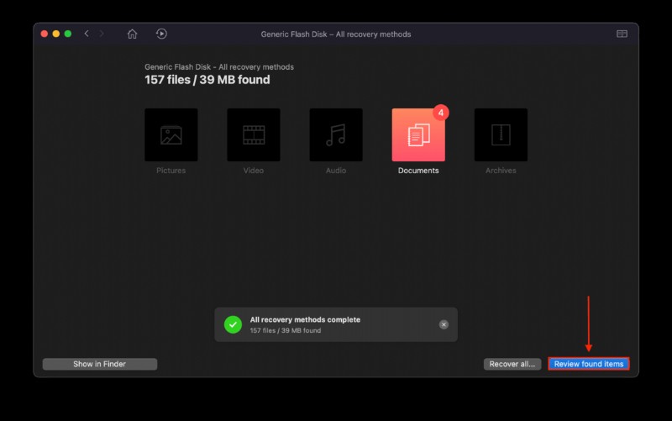
Task: Click Review found items button
Action: 589,364
